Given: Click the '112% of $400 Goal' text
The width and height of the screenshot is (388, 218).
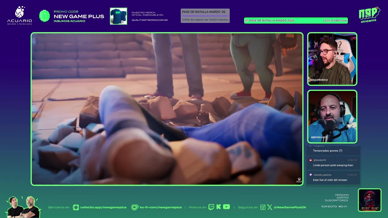Looking at the screenshot, I should click(335, 21).
